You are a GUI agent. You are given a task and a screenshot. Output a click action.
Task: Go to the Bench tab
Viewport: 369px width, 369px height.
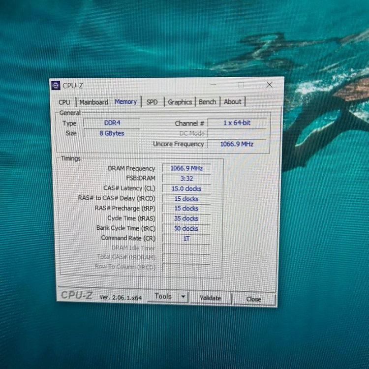coord(207,102)
